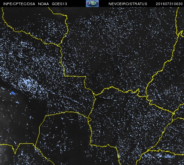Click the CPTEC logo in the header
184x165 pixels.
(x=92, y=4)
